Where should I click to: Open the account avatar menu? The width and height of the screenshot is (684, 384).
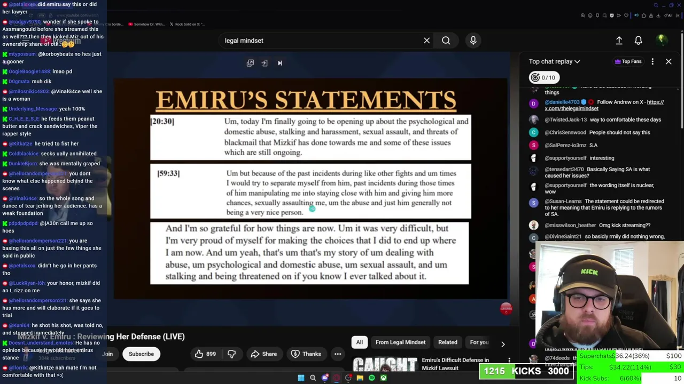pos(661,41)
